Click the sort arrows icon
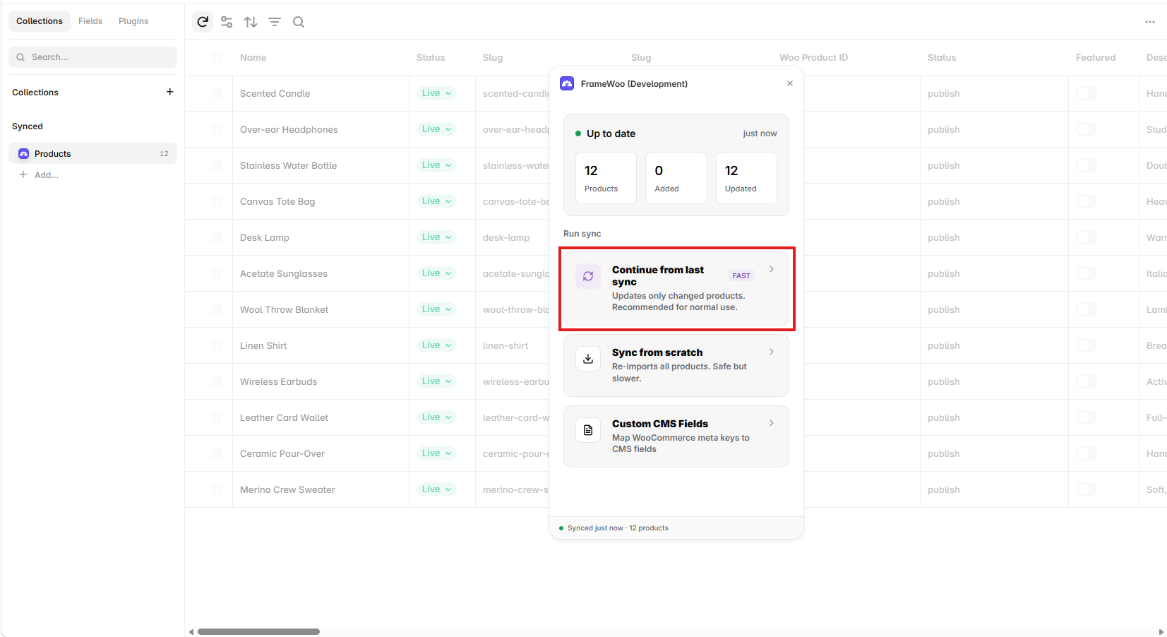Image resolution: width=1167 pixels, height=637 pixels. (x=251, y=22)
